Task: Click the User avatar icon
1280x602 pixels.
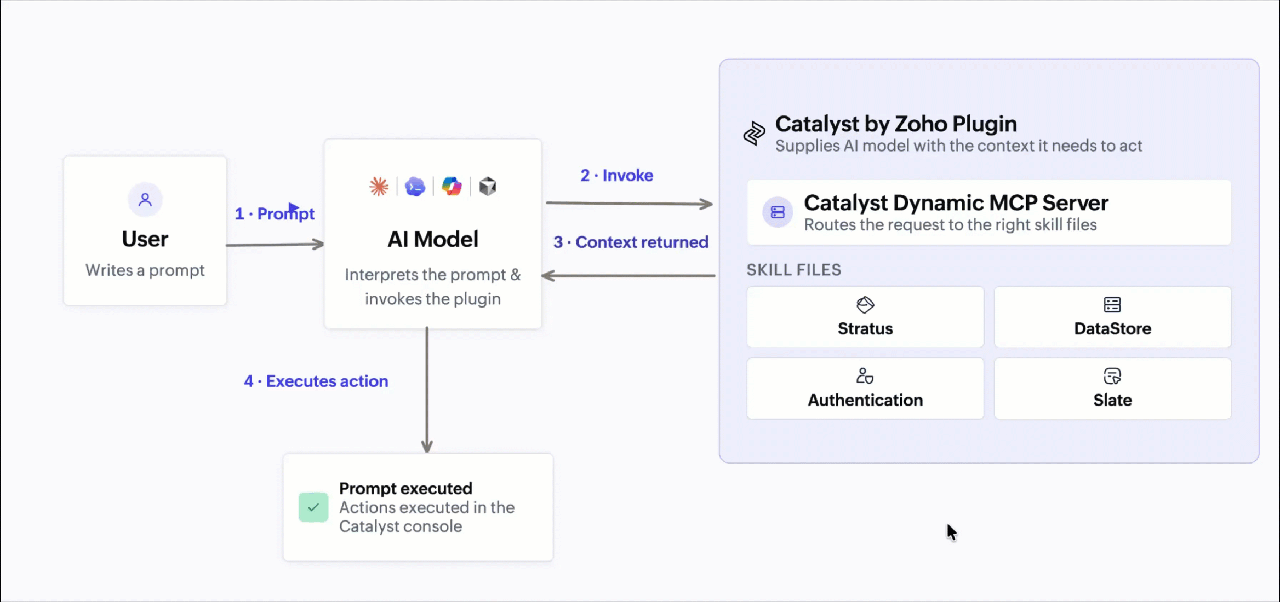Action: point(145,200)
